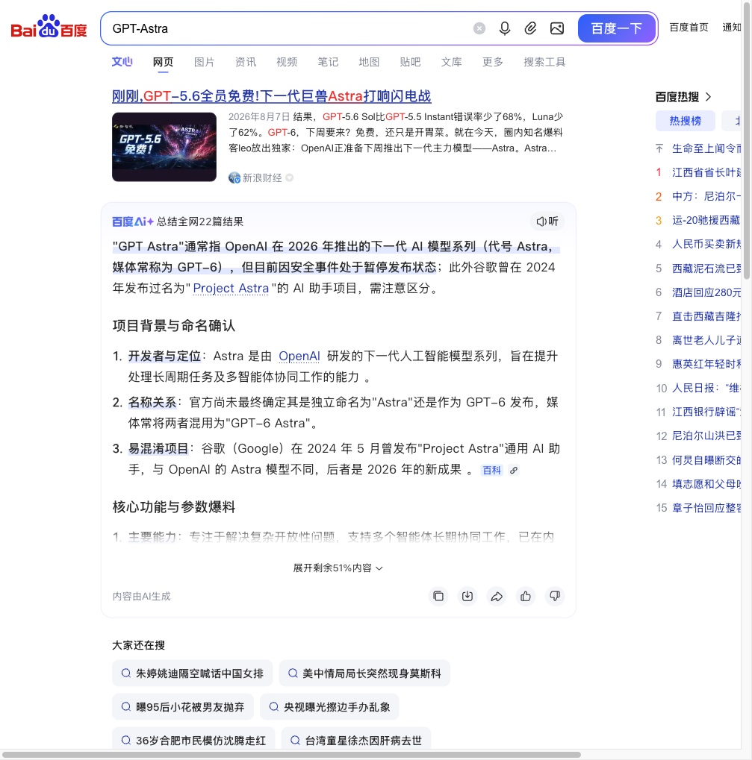This screenshot has width=752, height=760.
Task: Open hot search 离世老人儿子
Action: click(x=706, y=340)
